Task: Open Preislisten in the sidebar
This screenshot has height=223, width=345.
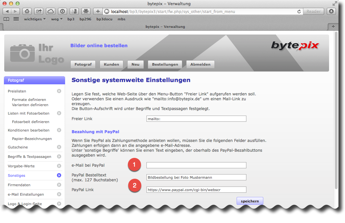Action: tap(17, 91)
